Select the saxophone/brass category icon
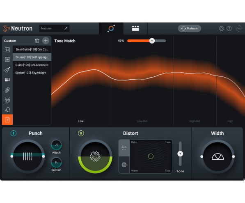245x203 pixels. (x=7, y=90)
